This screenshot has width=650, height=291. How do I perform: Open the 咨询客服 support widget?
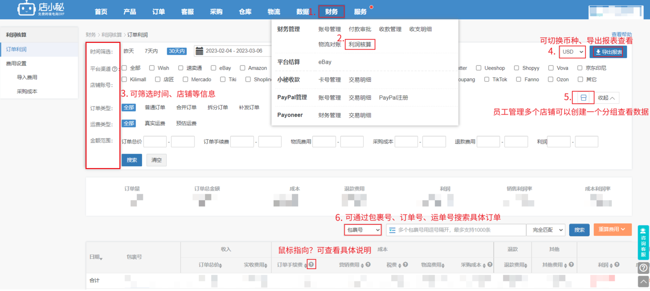tap(643, 242)
